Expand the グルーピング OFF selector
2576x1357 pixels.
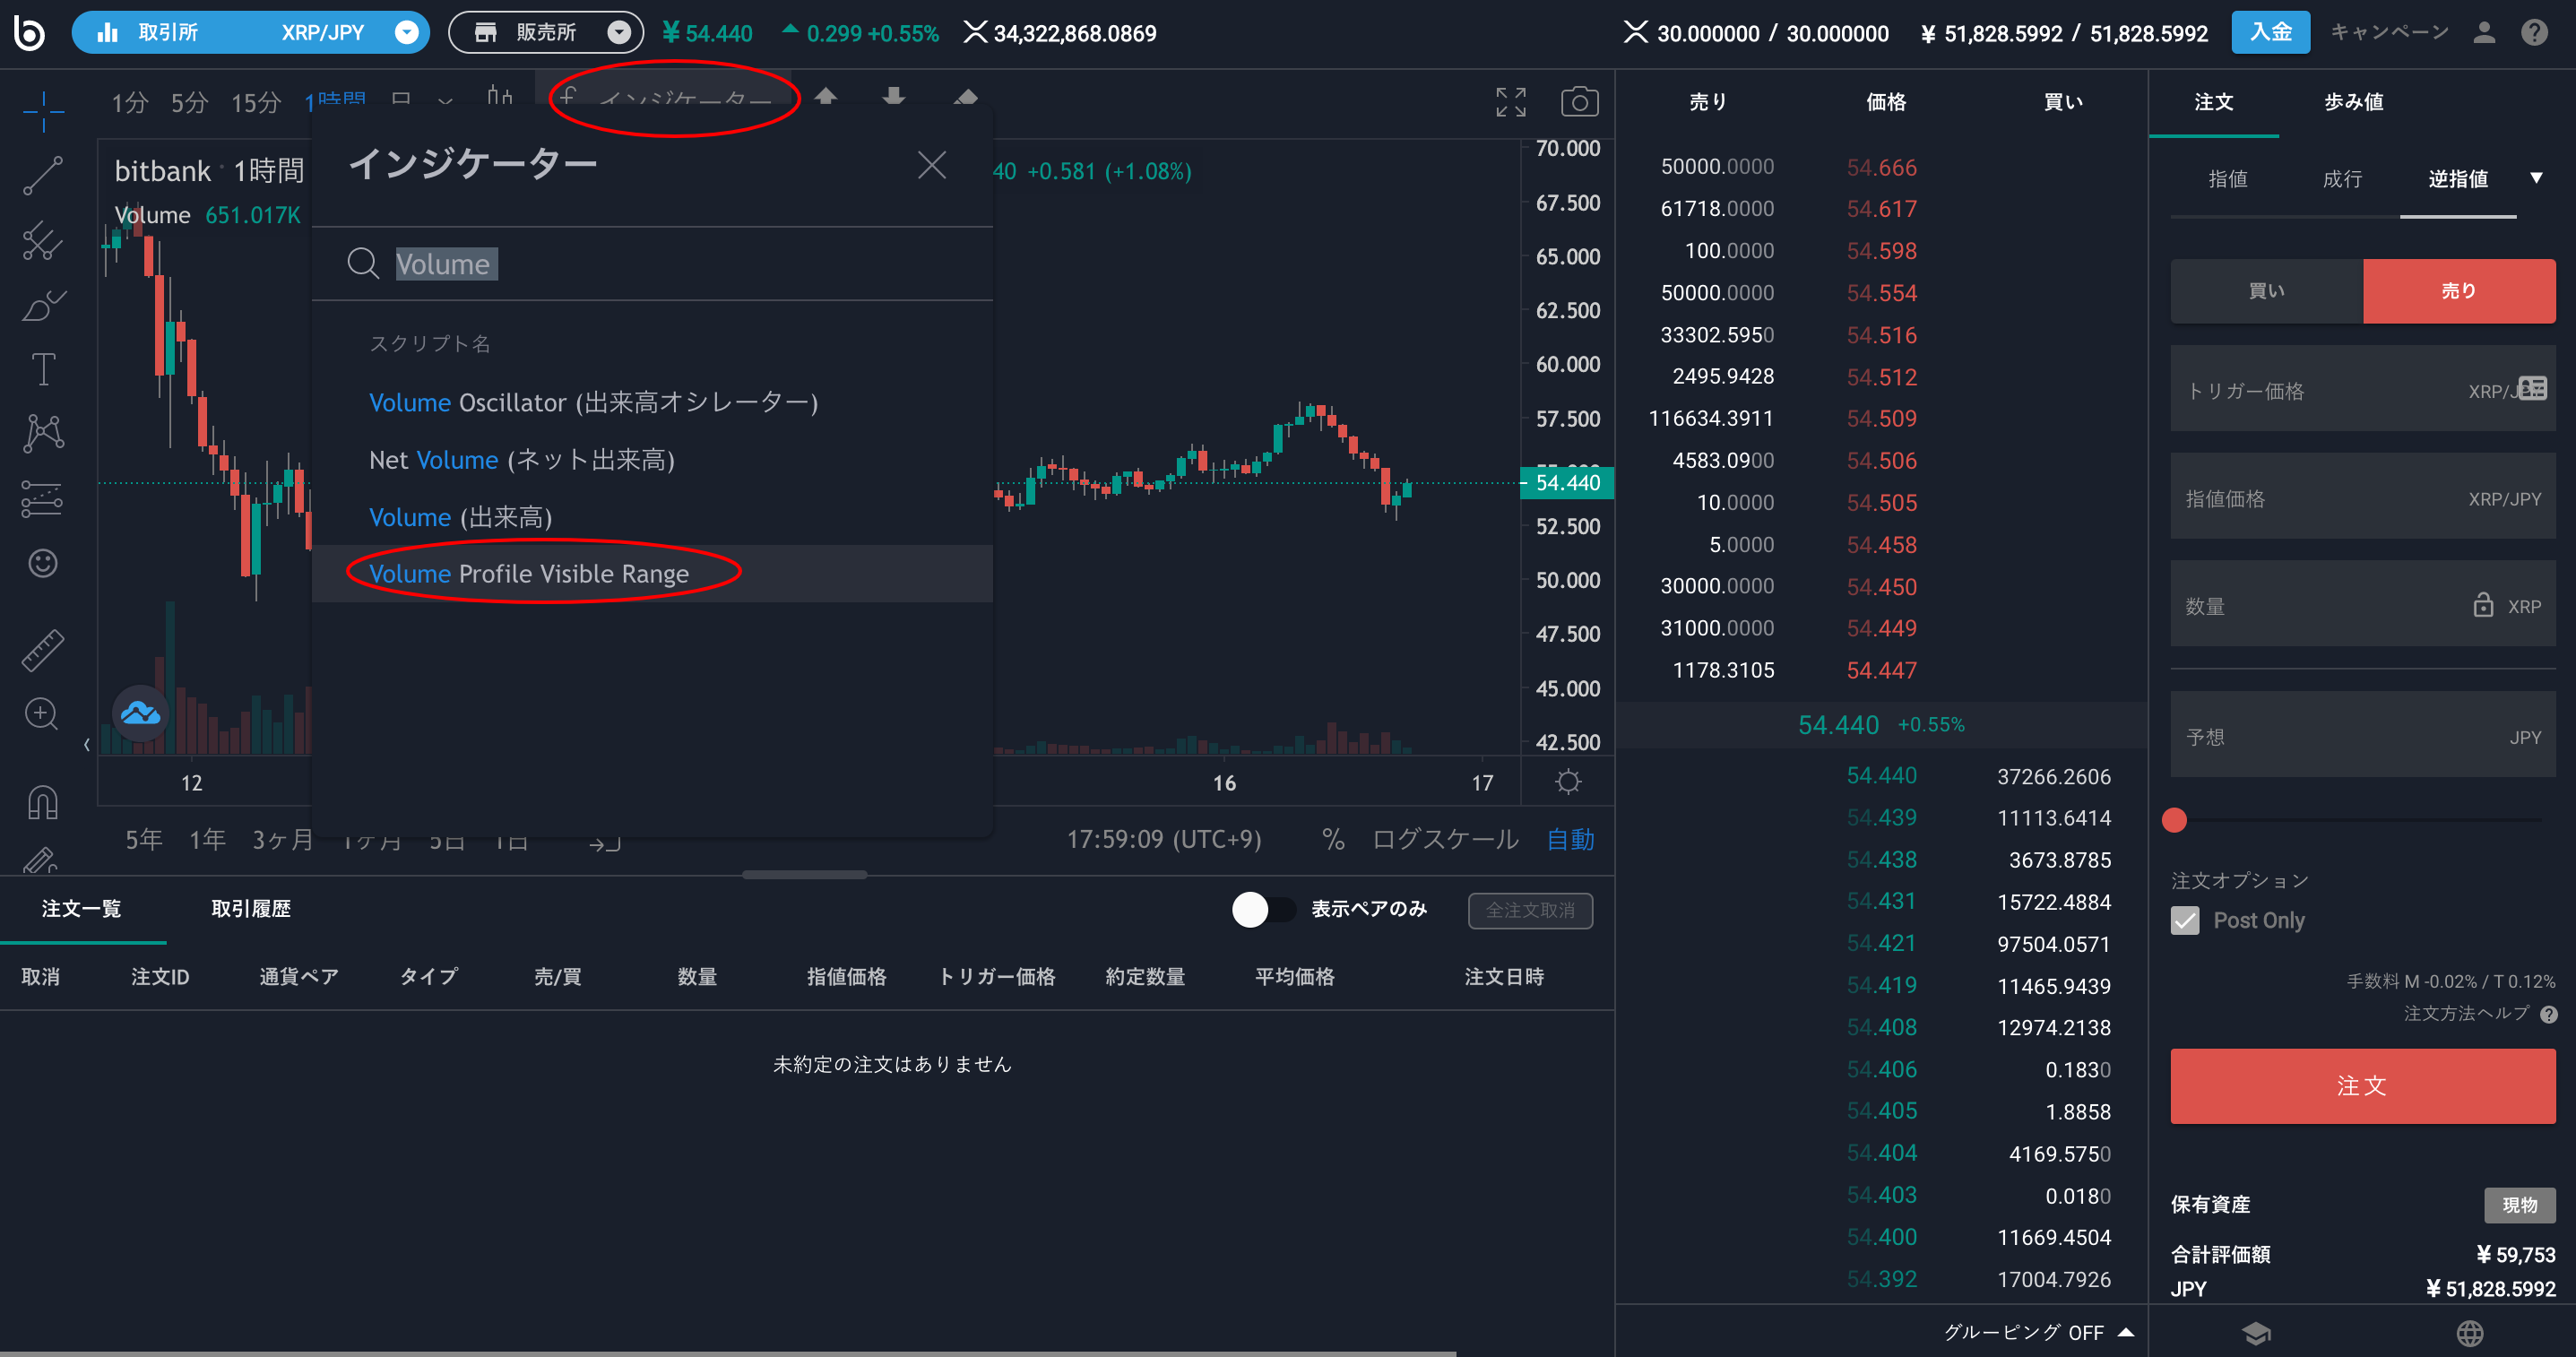coord(2038,1332)
